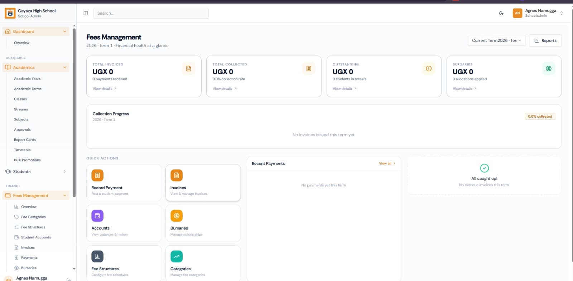Image resolution: width=573 pixels, height=281 pixels.
Task: Toggle the sidebar panel icon
Action: click(86, 13)
